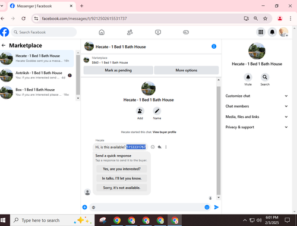
Task: Send the quick reply 'In talks. I'll let you know.'
Action: coord(122,178)
